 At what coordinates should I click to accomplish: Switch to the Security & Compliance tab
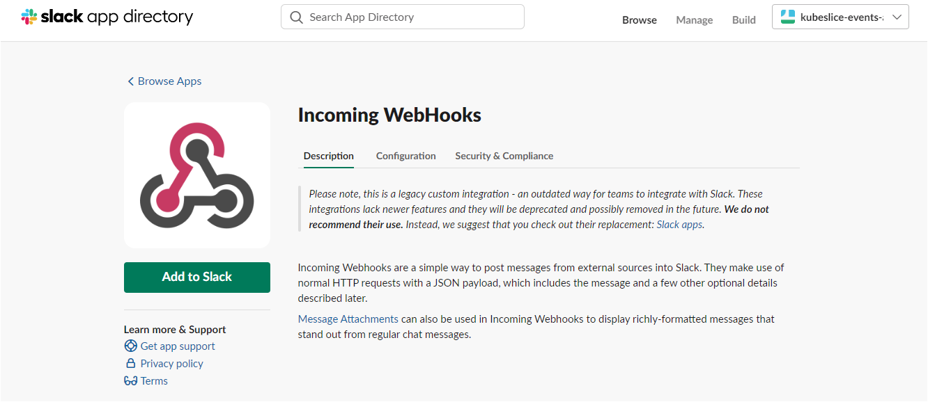pos(504,156)
